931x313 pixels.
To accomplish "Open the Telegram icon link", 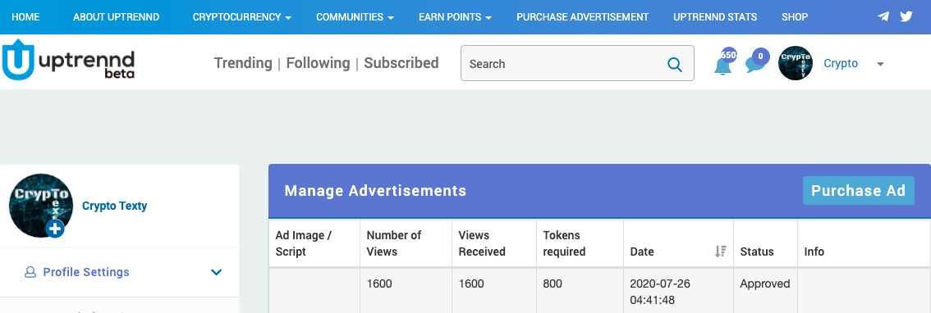I will tap(883, 16).
